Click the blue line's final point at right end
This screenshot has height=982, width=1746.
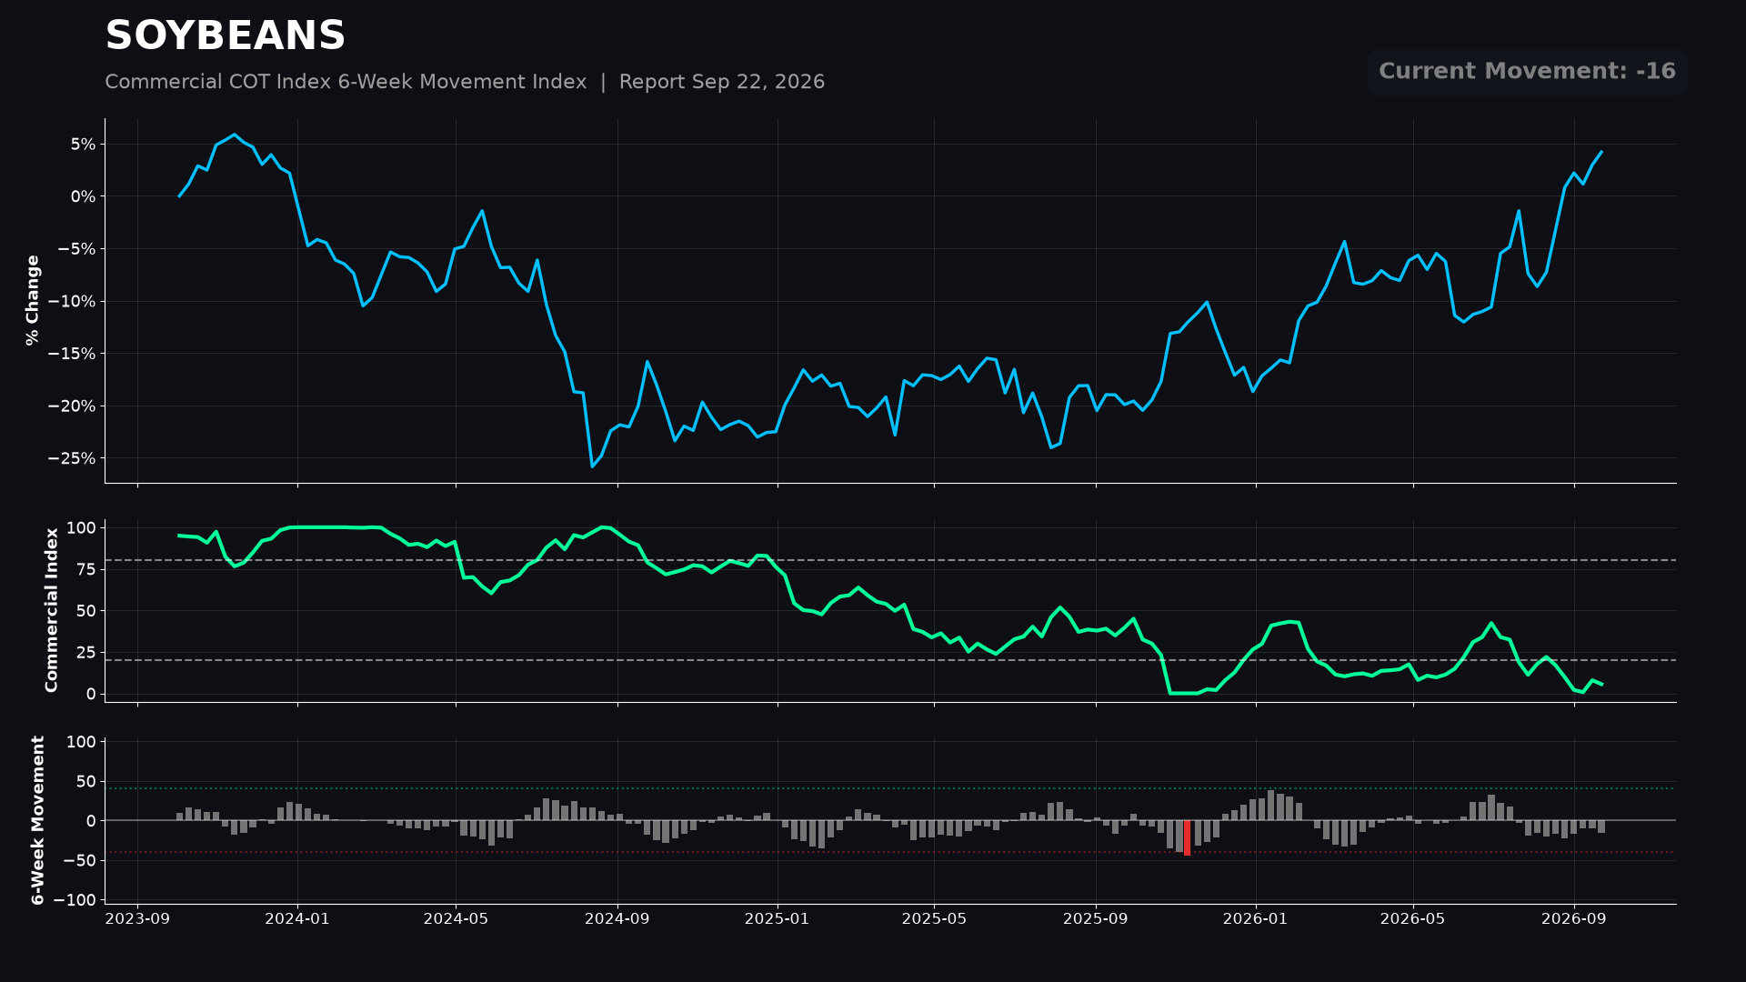[1601, 152]
